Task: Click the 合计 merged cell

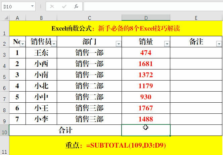Action: click(65, 130)
